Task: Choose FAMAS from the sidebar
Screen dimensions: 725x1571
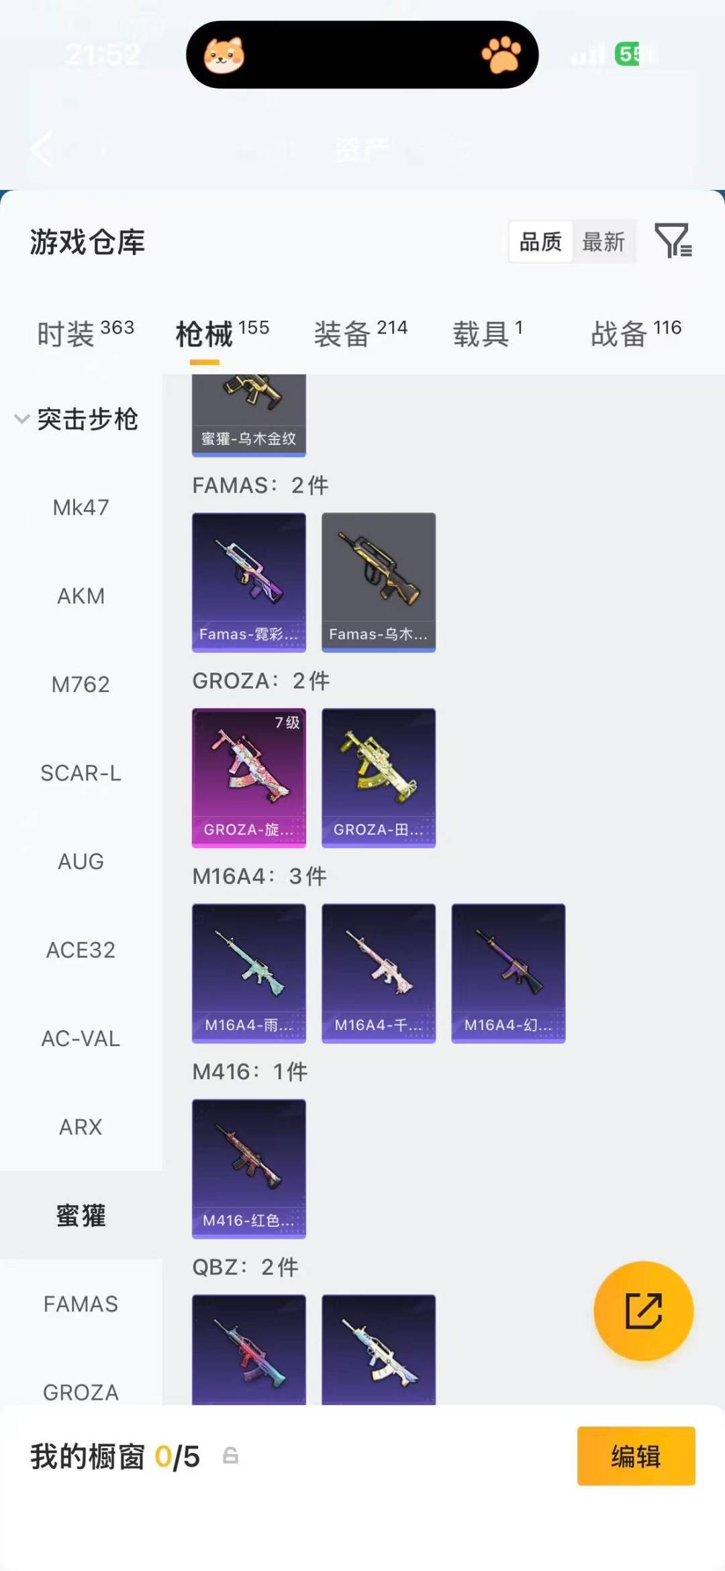Action: tap(81, 1304)
